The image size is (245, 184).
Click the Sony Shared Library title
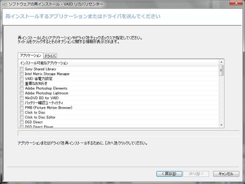[40, 69]
